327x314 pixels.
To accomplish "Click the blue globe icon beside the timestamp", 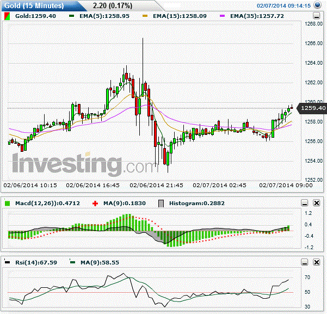I will pyautogui.click(x=317, y=5).
